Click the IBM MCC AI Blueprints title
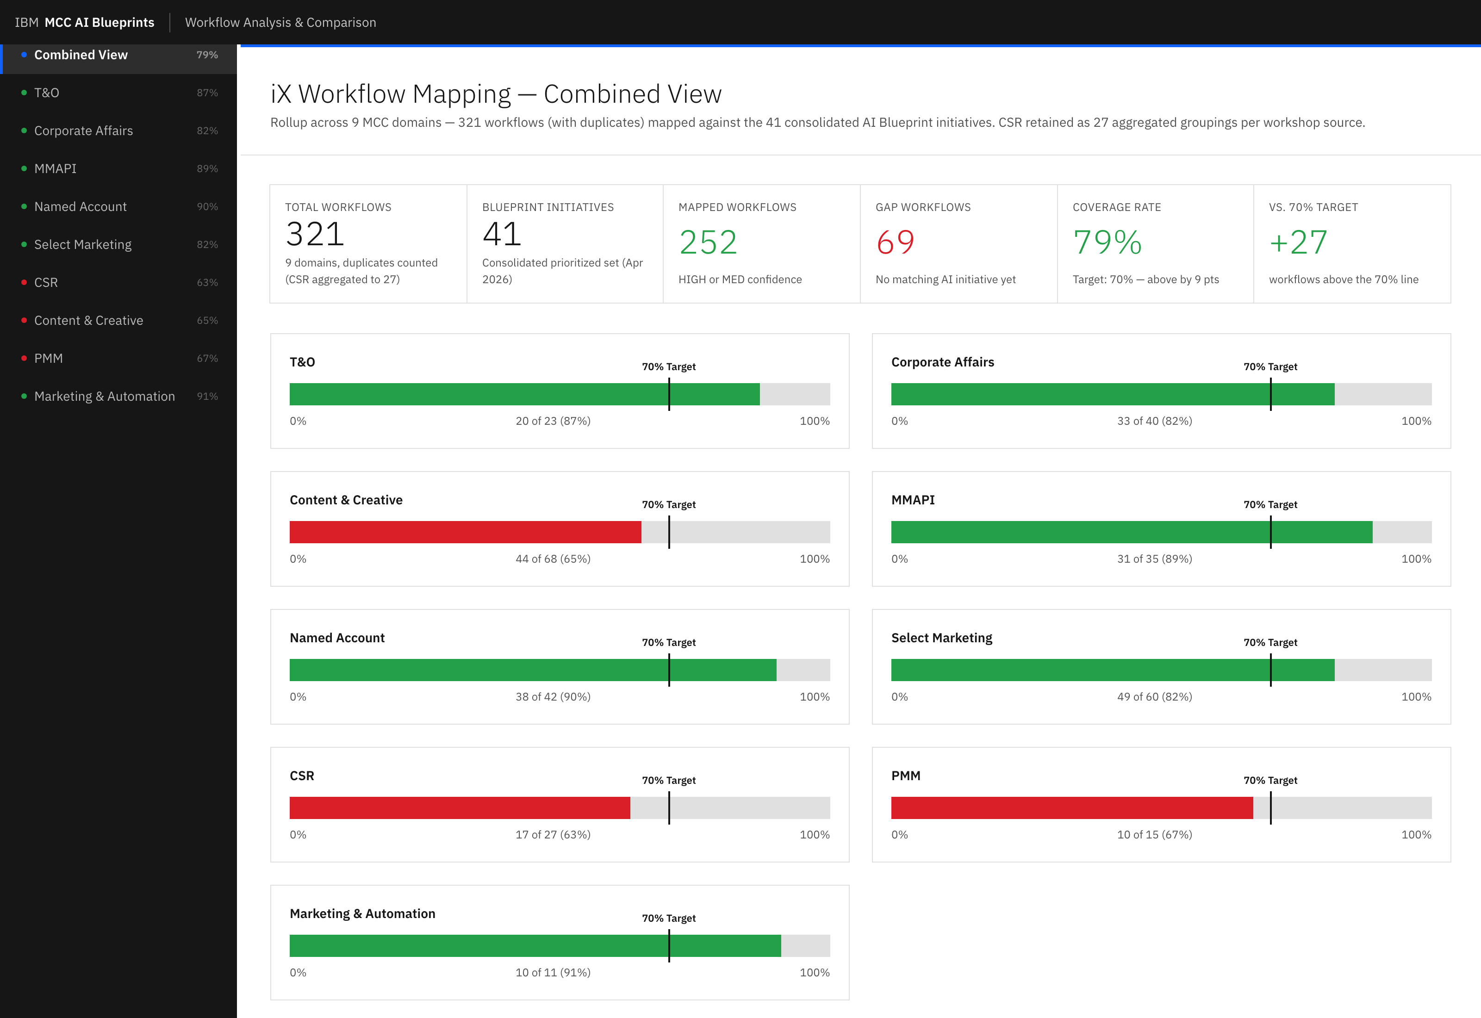 tap(84, 22)
